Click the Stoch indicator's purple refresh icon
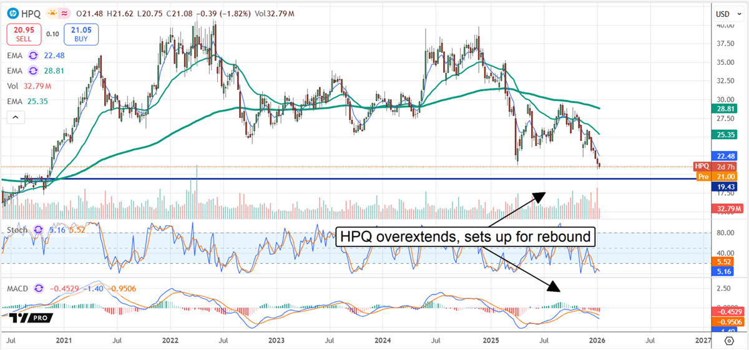 tap(37, 231)
